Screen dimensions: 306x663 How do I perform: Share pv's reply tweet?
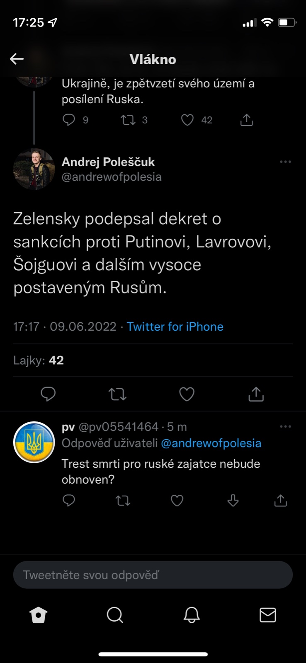[281, 501]
